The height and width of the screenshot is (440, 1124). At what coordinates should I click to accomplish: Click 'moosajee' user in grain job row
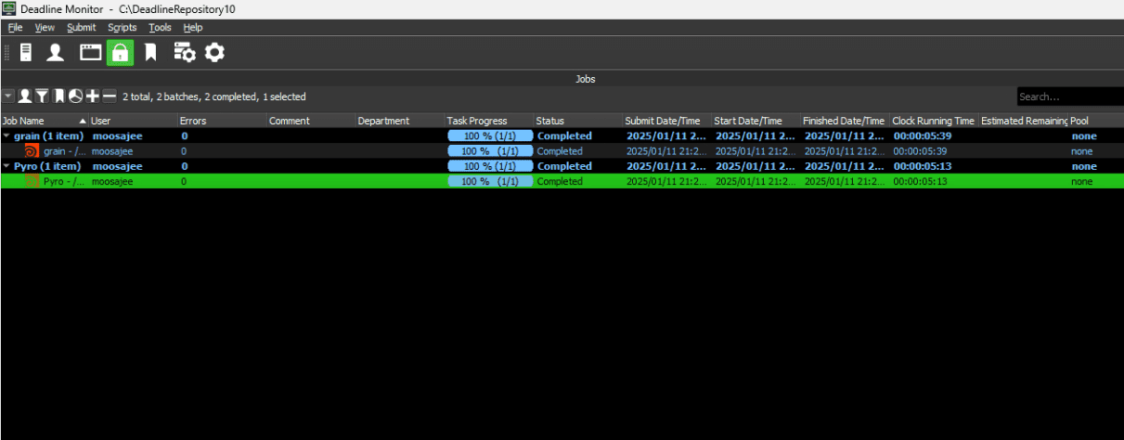pyautogui.click(x=112, y=151)
